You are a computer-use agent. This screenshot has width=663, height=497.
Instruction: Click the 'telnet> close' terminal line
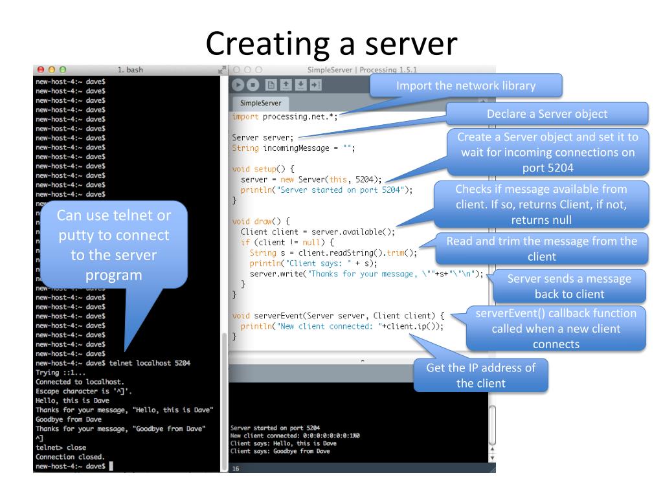(61, 448)
